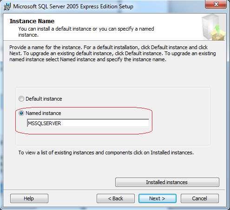Click the "Named instance" label text
The height and width of the screenshot is (210, 230).
(x=43, y=113)
